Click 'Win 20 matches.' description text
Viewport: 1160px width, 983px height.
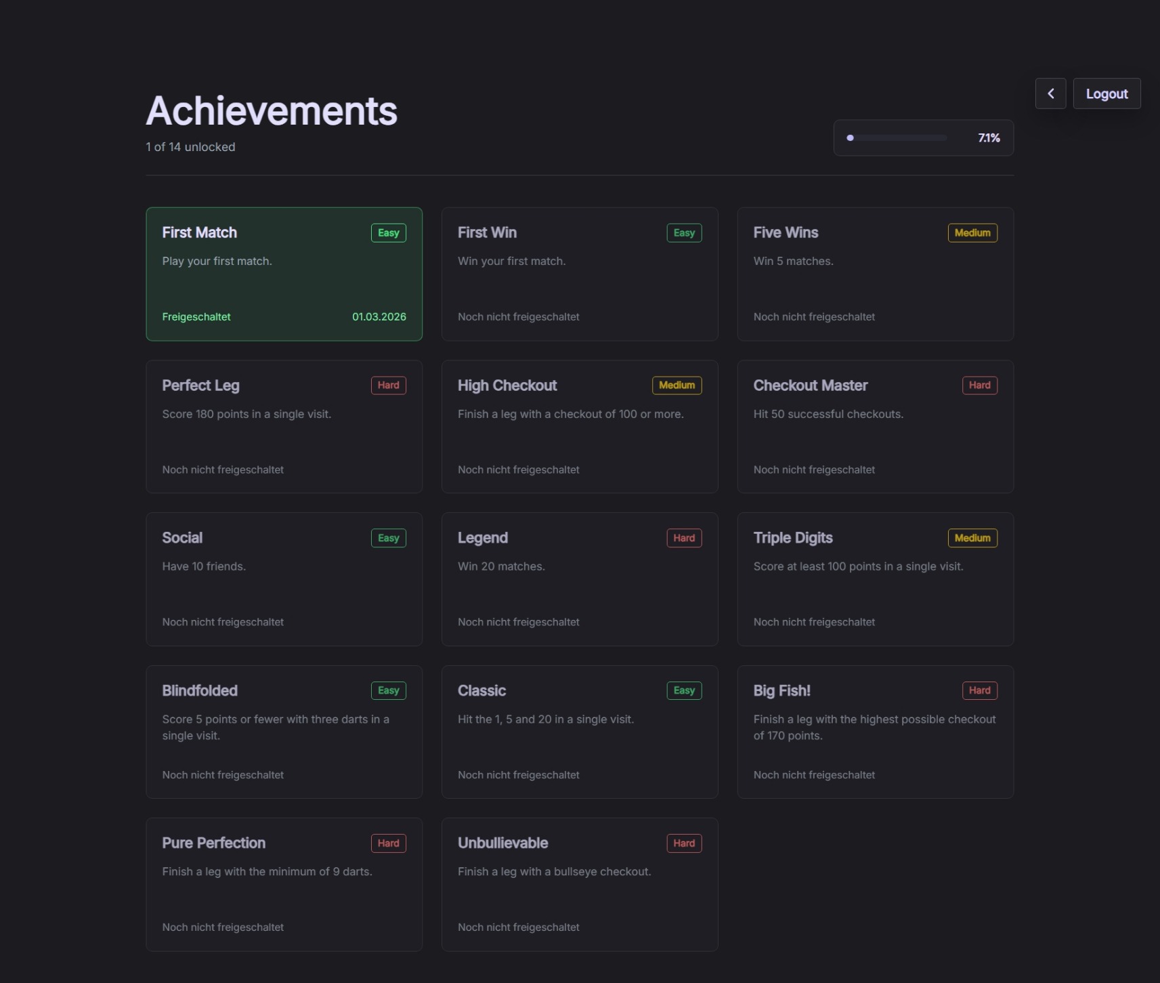coord(501,566)
